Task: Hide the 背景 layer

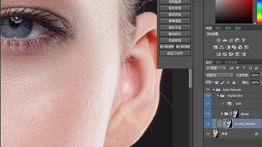Action: tap(208, 134)
